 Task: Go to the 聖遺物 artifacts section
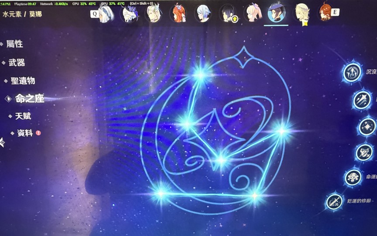click(x=23, y=81)
